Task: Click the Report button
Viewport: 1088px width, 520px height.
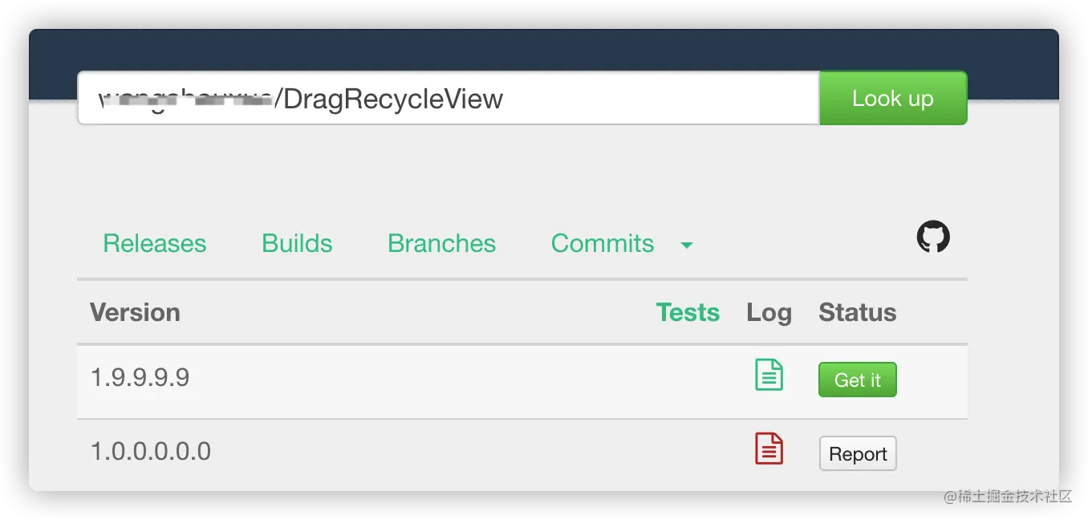Action: [x=857, y=453]
